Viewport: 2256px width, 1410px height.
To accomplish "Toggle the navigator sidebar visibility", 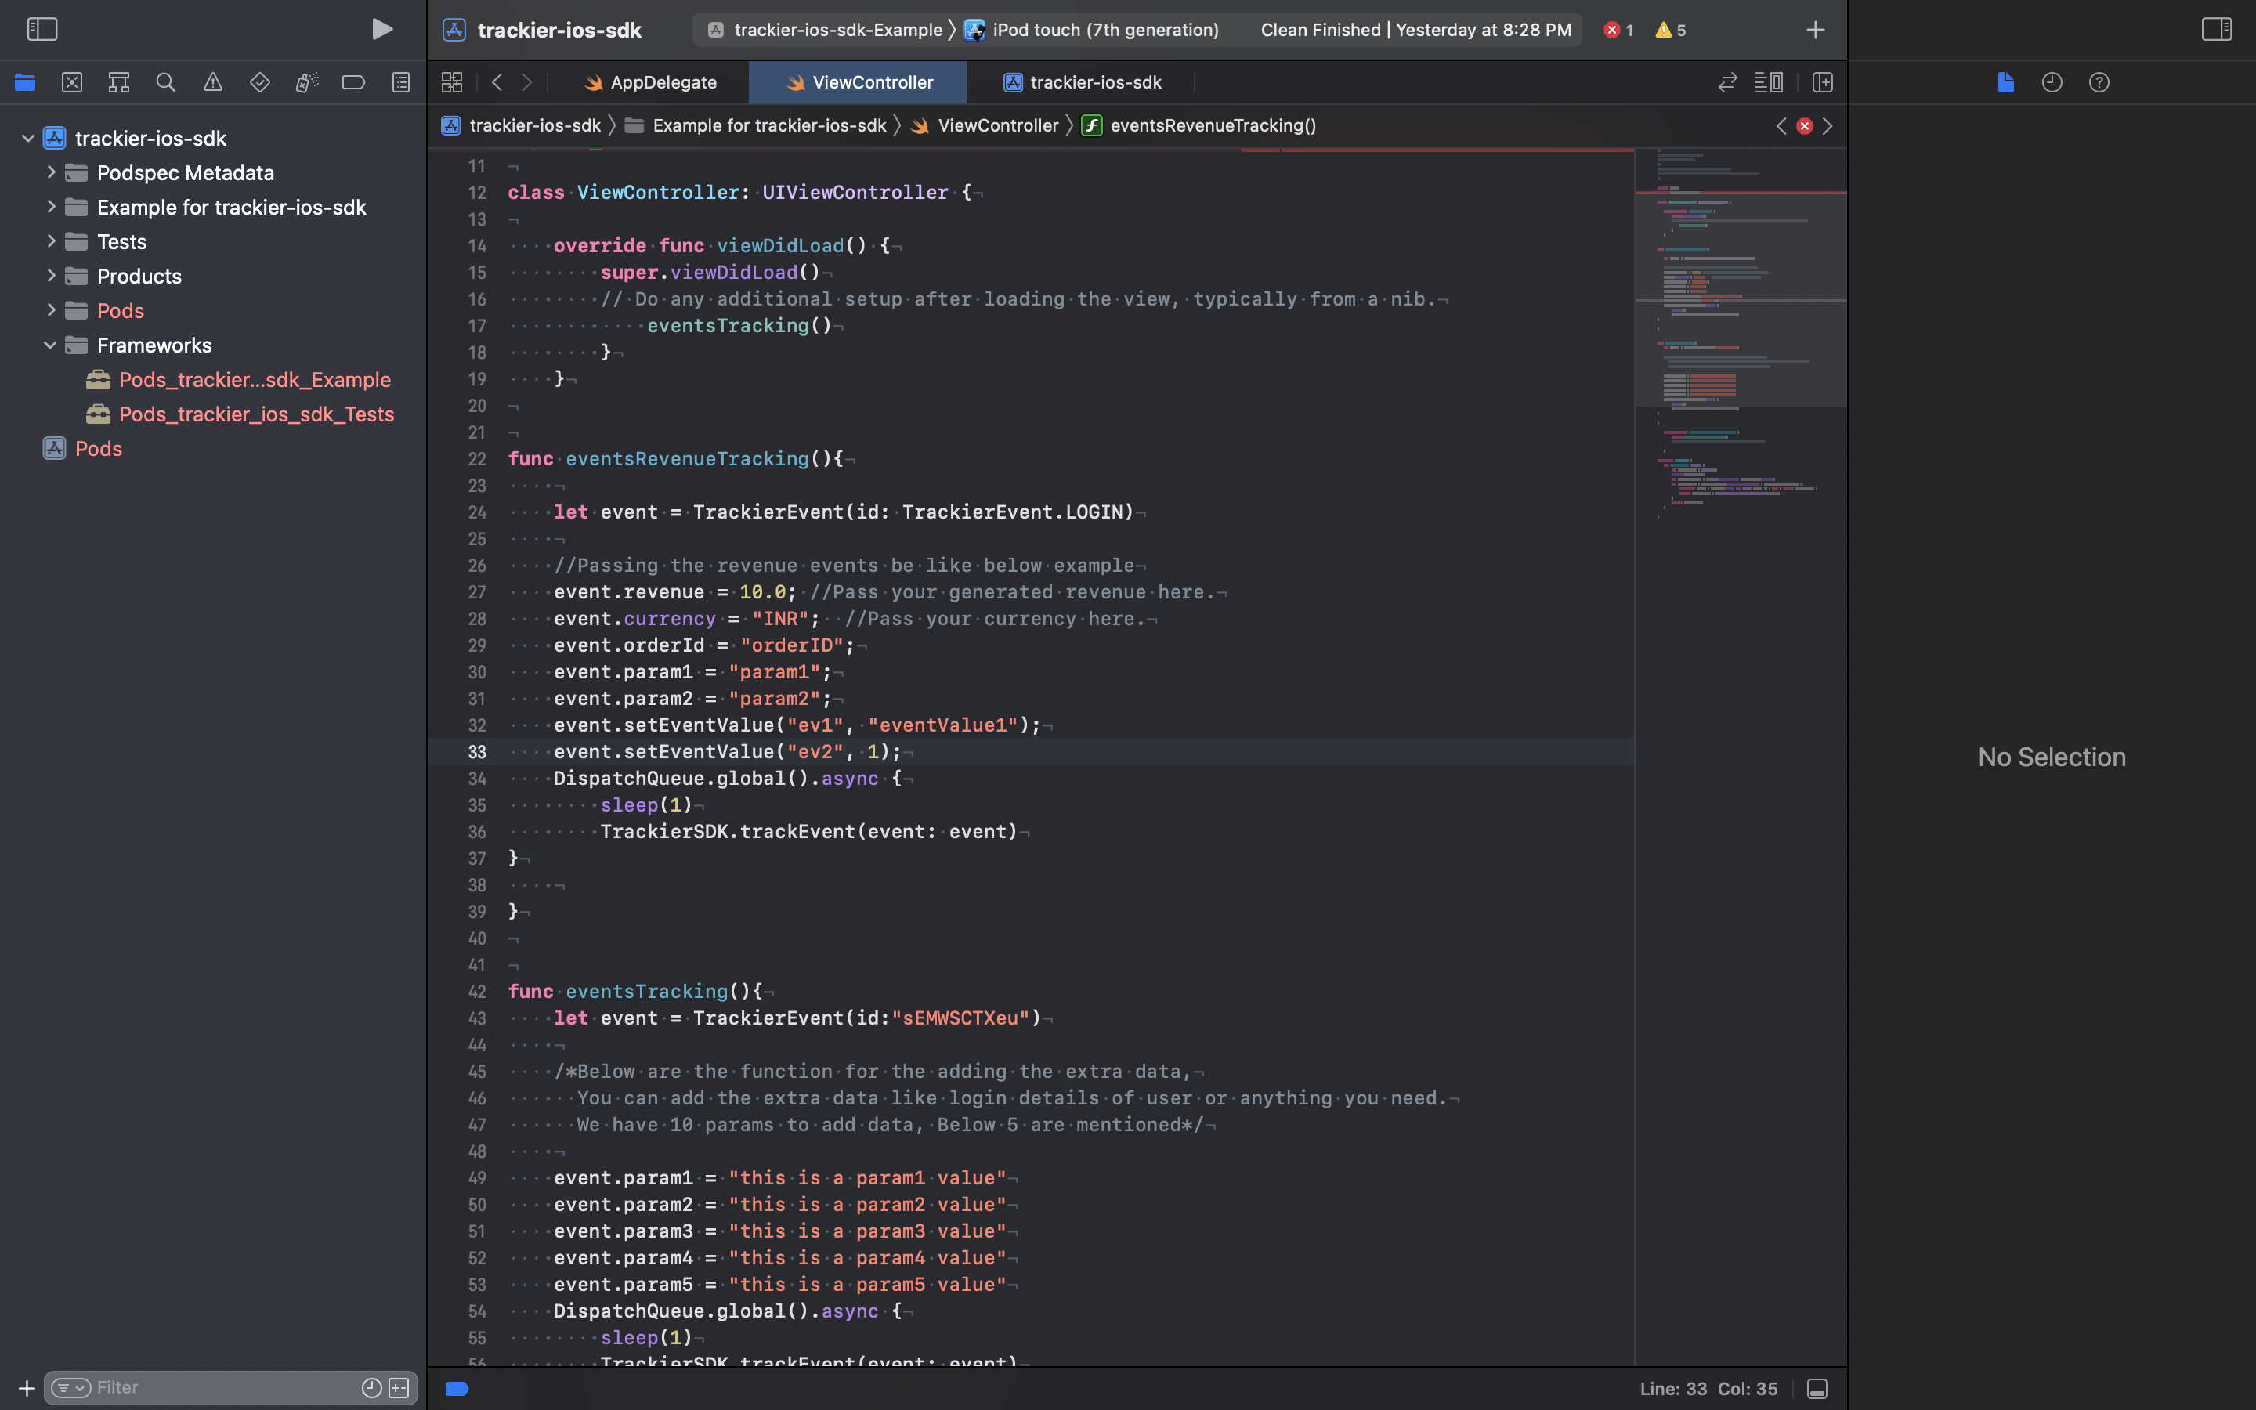I will coord(42,29).
